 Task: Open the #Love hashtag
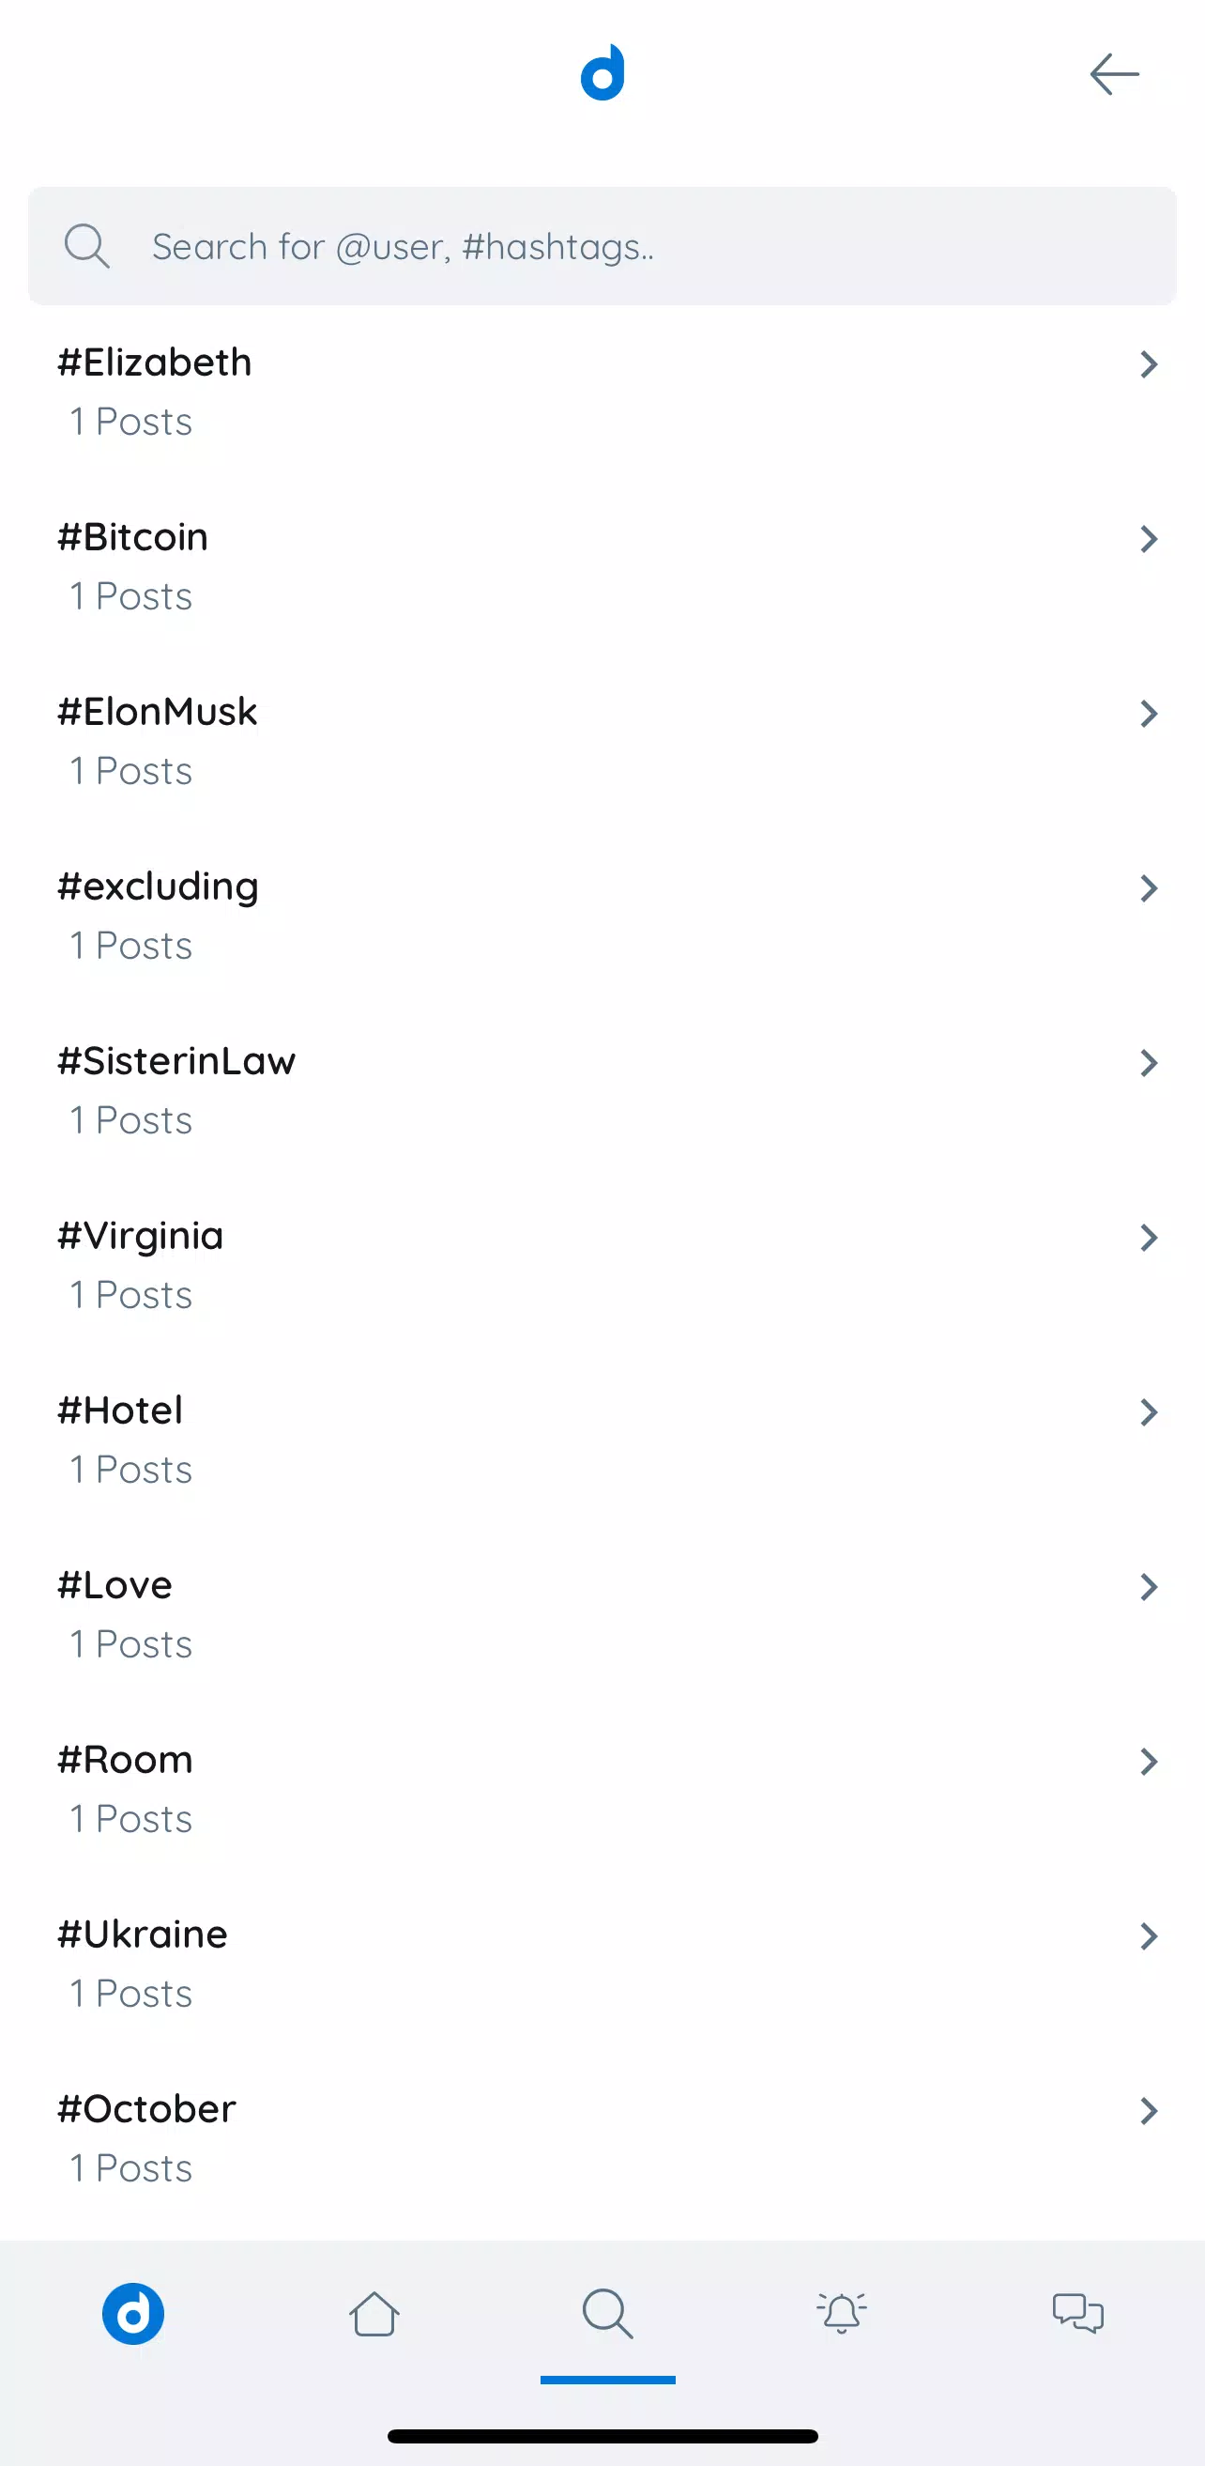pyautogui.click(x=602, y=1613)
